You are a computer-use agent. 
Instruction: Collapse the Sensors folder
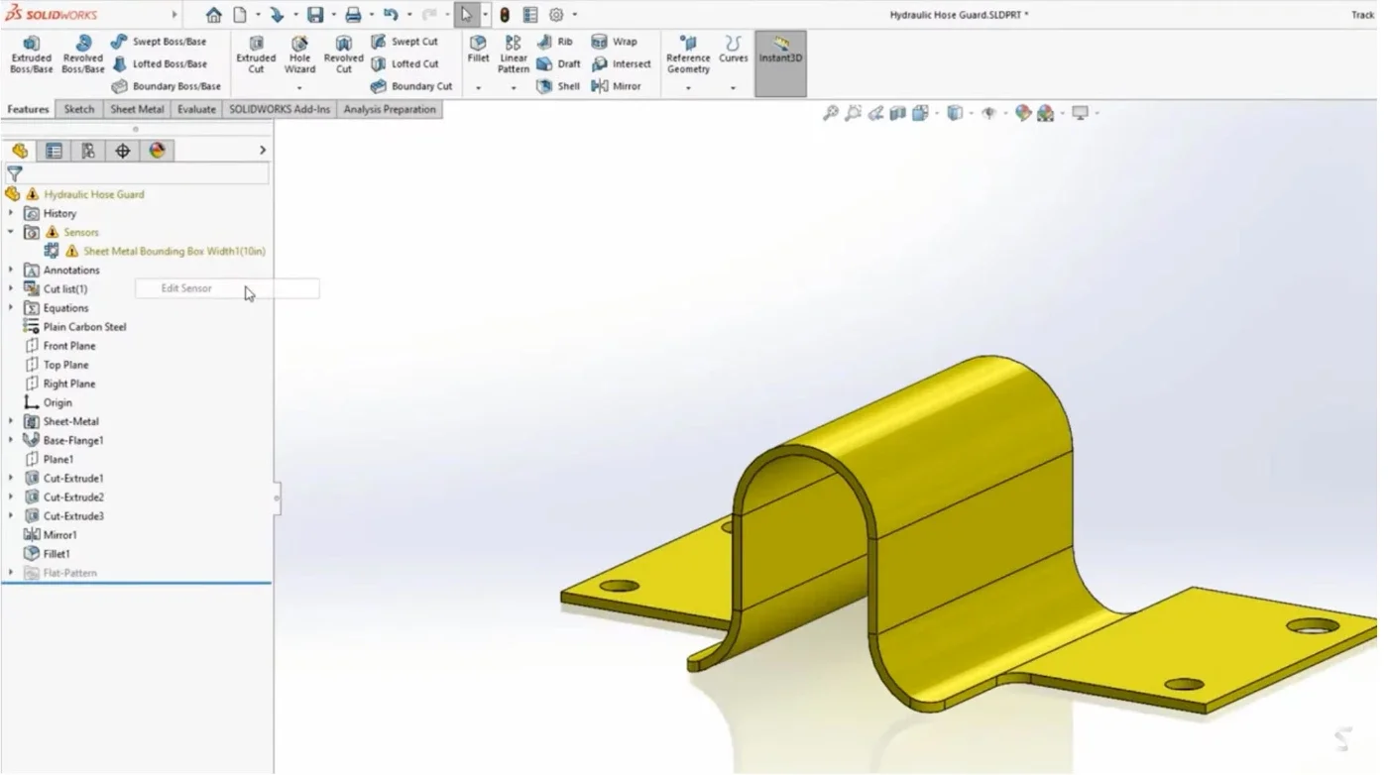[x=11, y=232]
